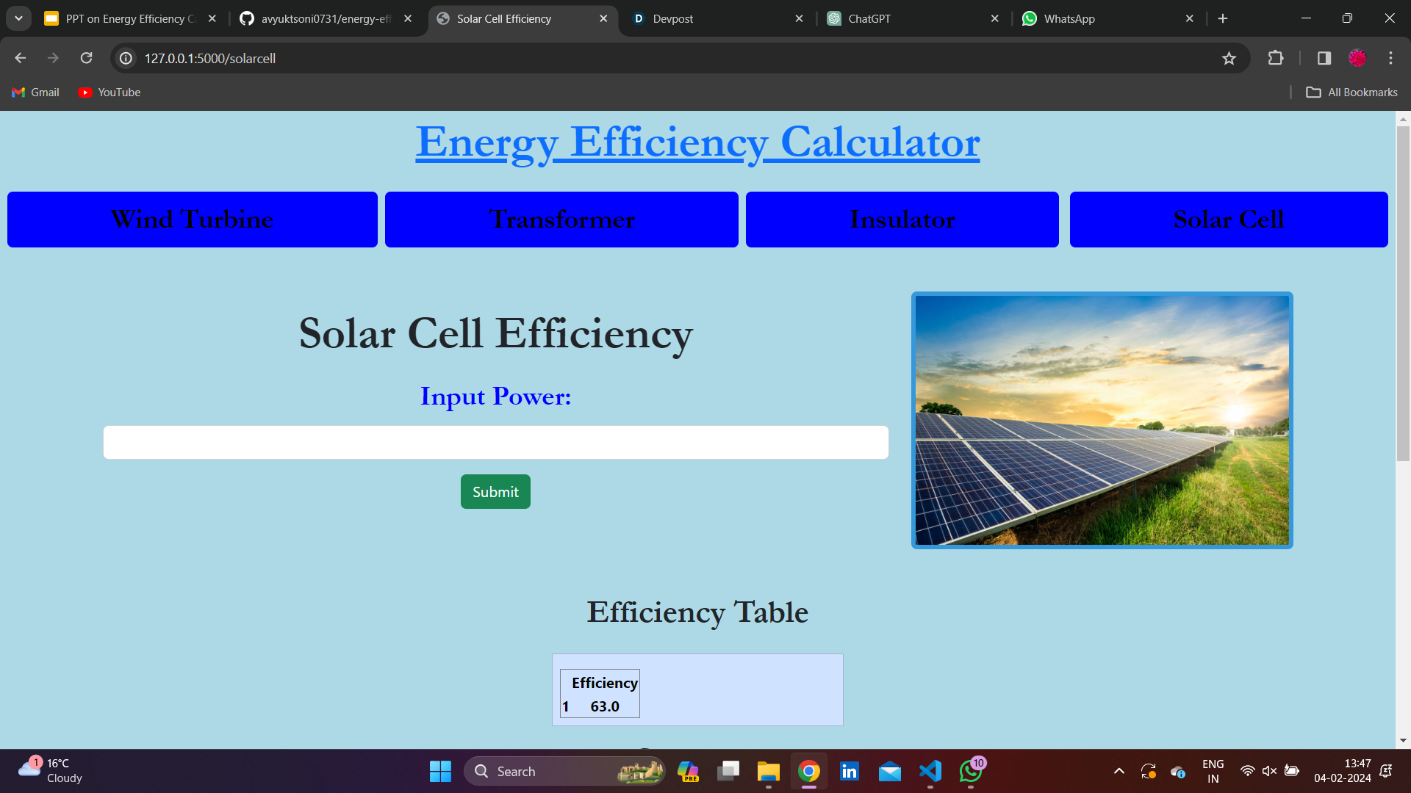The height and width of the screenshot is (793, 1411).
Task: Show hidden system tray icons
Action: (x=1119, y=771)
